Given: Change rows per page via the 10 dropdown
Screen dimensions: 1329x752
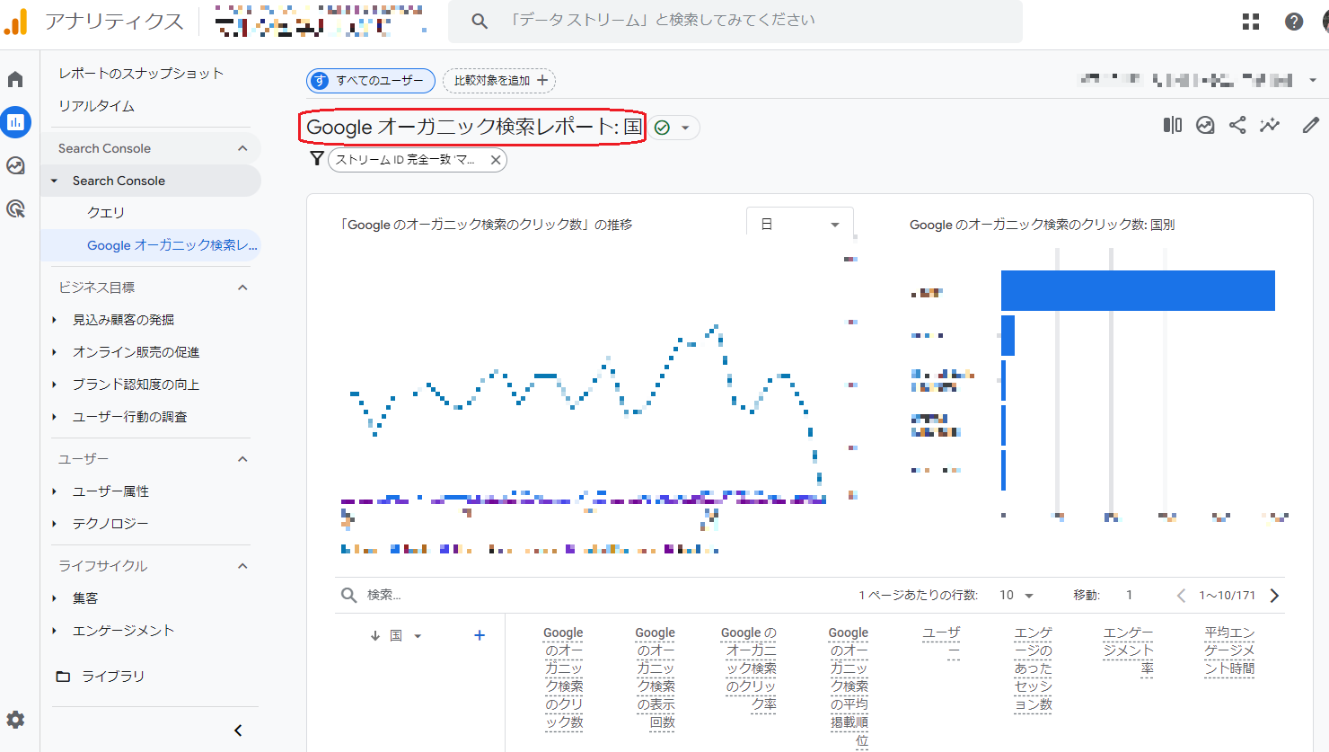Looking at the screenshot, I should (x=1015, y=595).
